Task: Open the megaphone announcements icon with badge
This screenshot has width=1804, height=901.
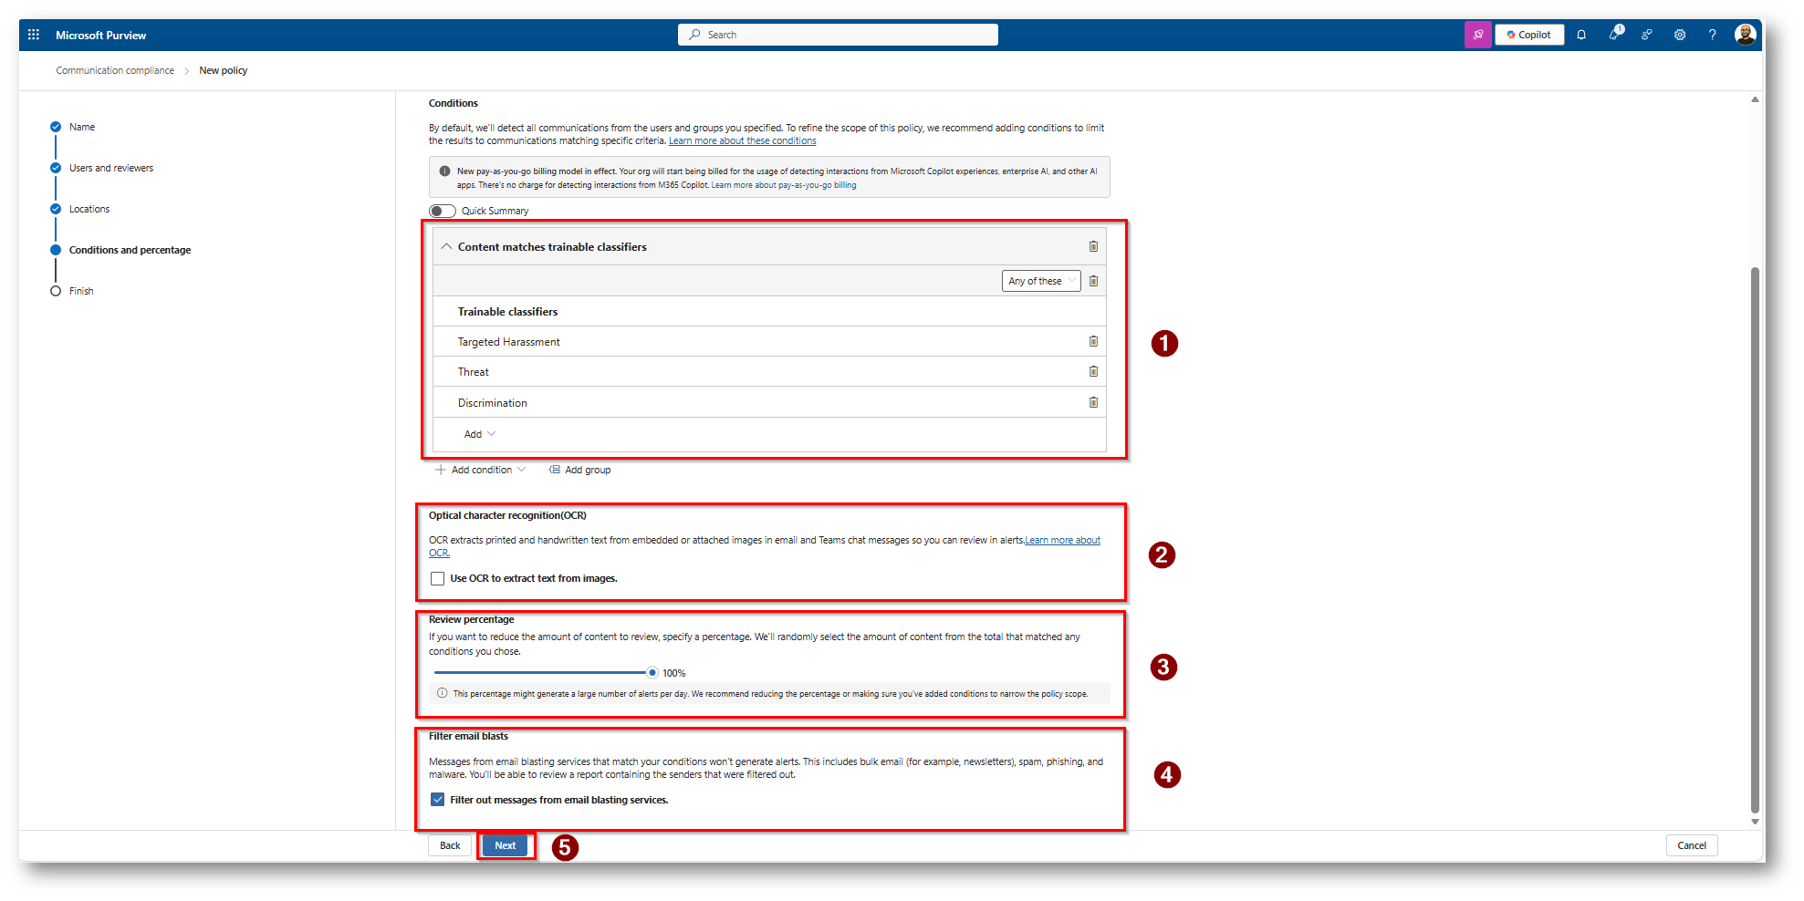Action: [x=1615, y=34]
